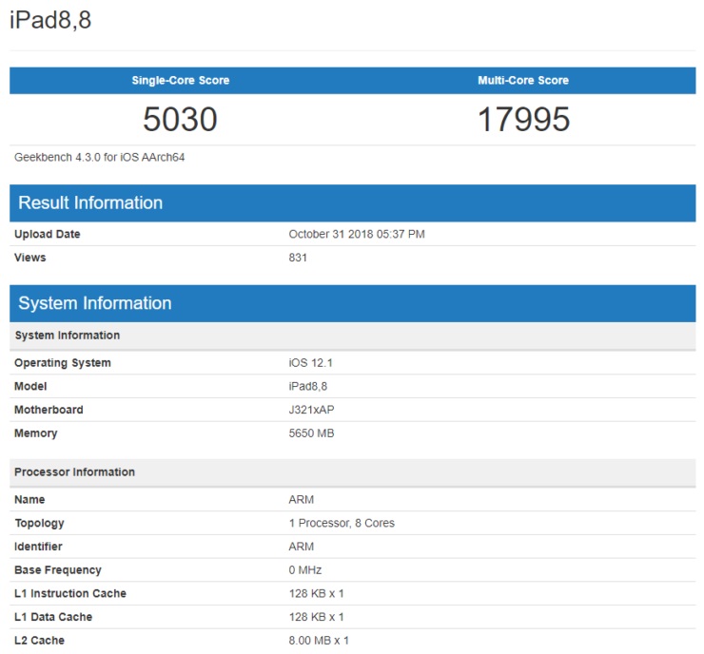Click the Processor Information subheader
The width and height of the screenshot is (704, 654).
click(75, 472)
